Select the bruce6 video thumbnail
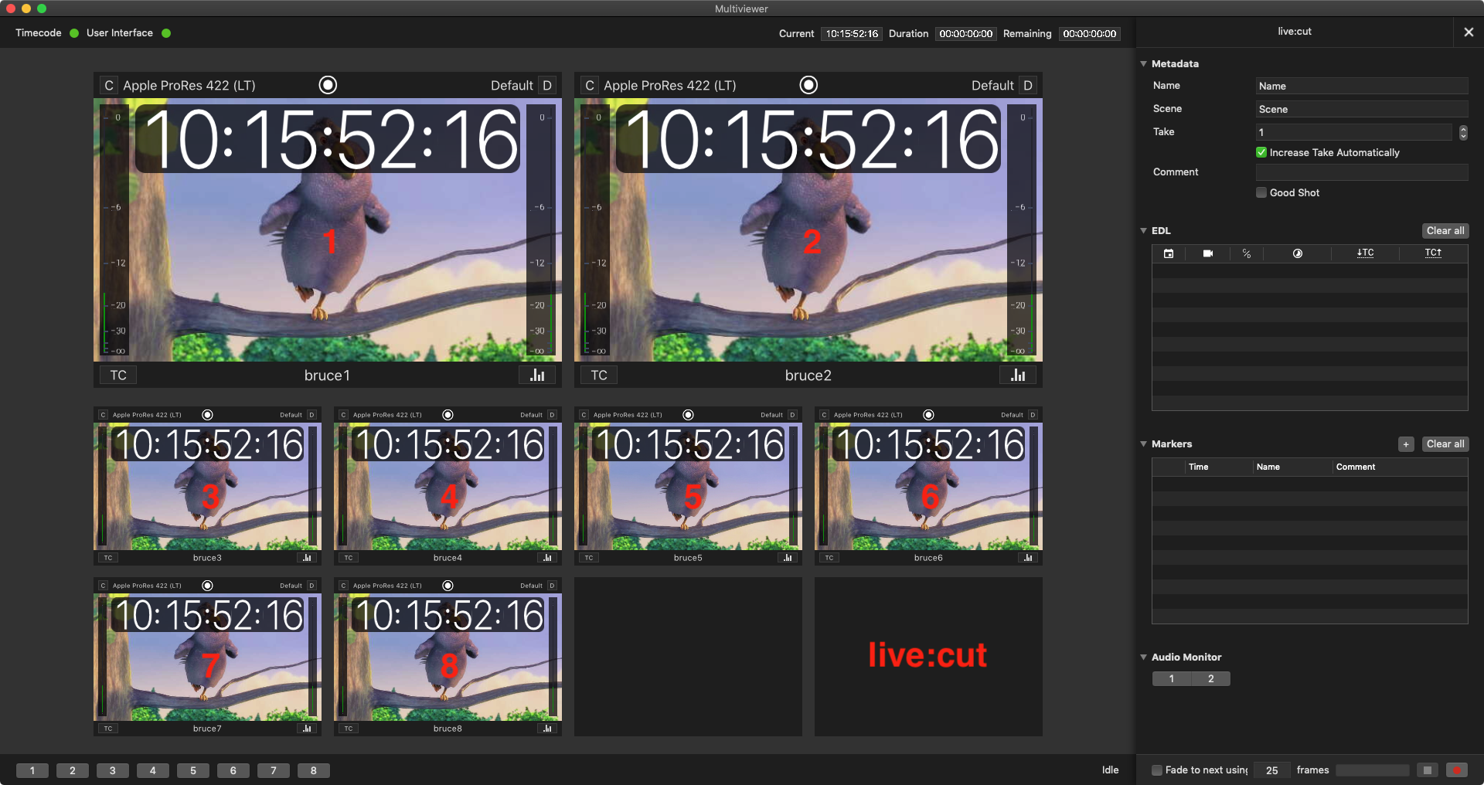The width and height of the screenshot is (1484, 785). 928,487
